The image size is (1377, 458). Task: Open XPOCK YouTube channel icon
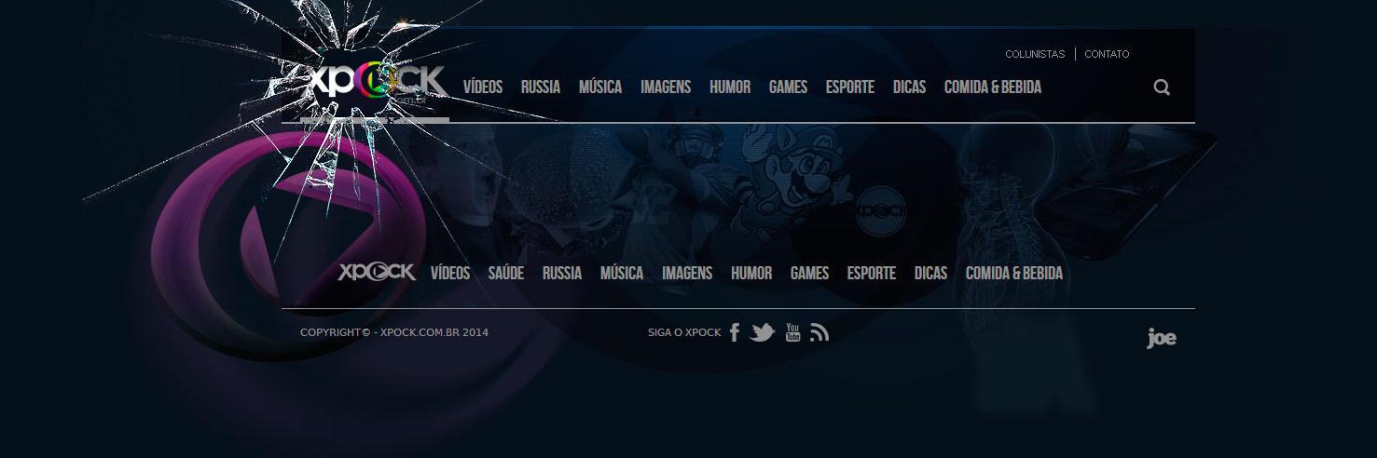(x=793, y=332)
